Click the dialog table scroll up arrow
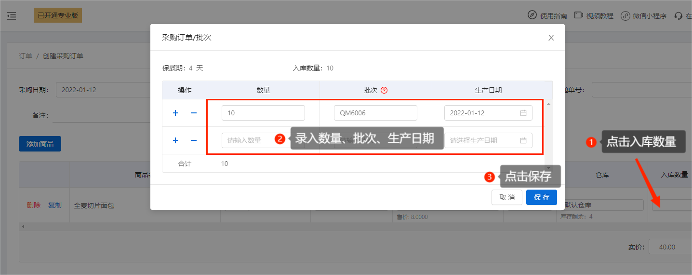 pos(549,104)
